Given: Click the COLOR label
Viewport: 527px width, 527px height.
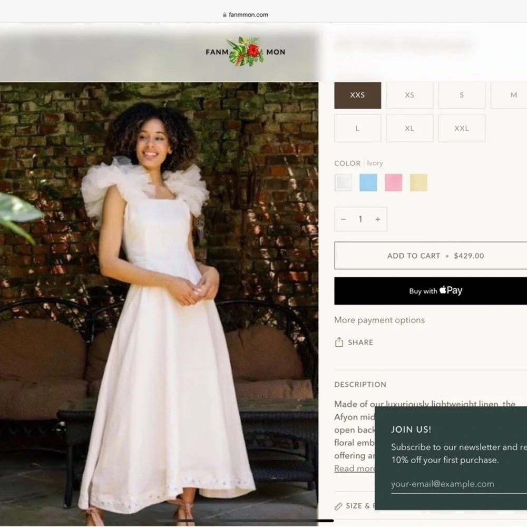Looking at the screenshot, I should pos(347,163).
